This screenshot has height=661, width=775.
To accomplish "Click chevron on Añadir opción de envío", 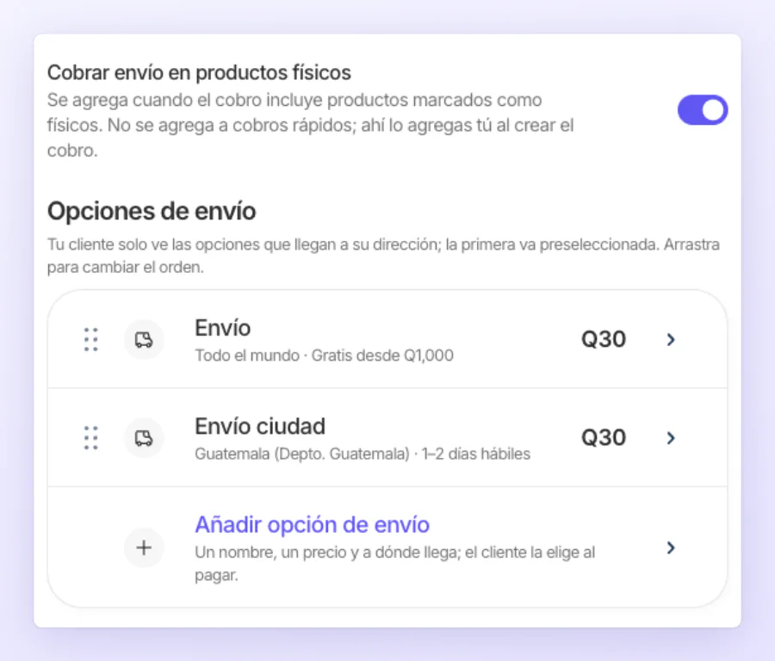I will pos(671,547).
